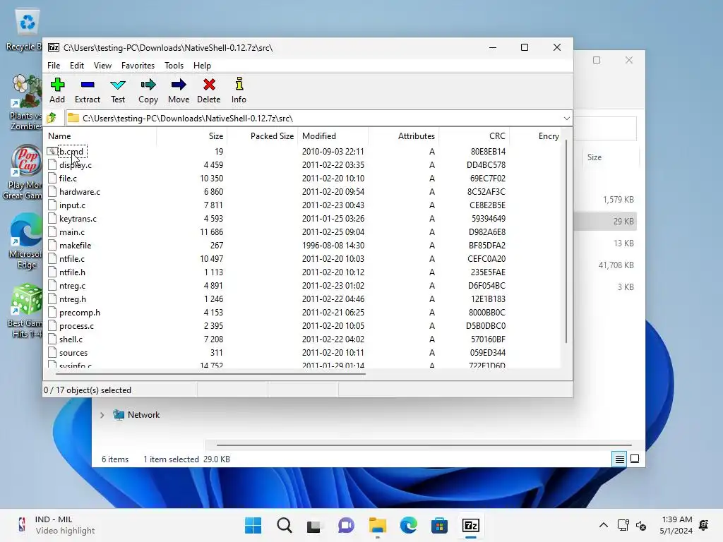
Task: Click the Add toolbar button
Action: click(57, 90)
